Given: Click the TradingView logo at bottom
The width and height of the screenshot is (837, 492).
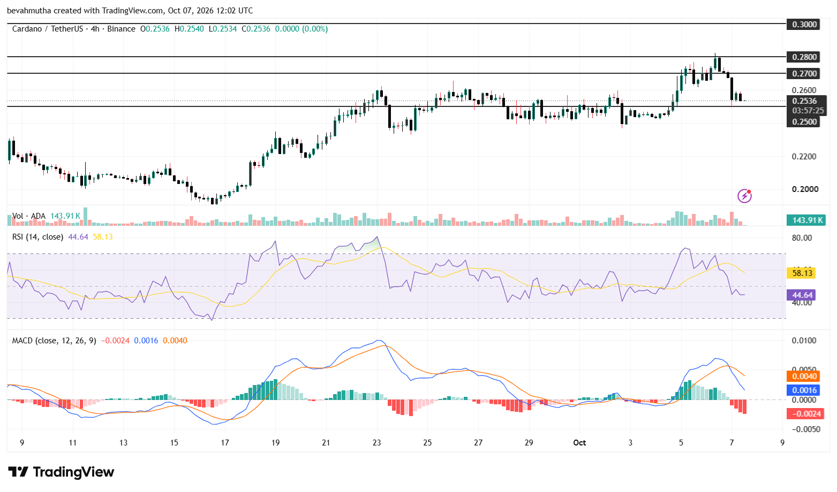Looking at the screenshot, I should pyautogui.click(x=61, y=472).
